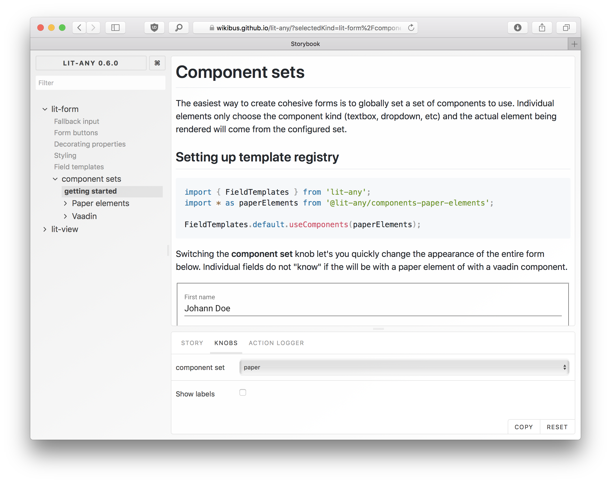Click the RESET button
Image resolution: width=611 pixels, height=483 pixels.
pyautogui.click(x=556, y=427)
